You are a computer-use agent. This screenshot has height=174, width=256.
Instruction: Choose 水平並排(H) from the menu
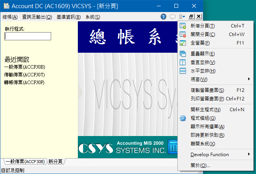(215, 71)
